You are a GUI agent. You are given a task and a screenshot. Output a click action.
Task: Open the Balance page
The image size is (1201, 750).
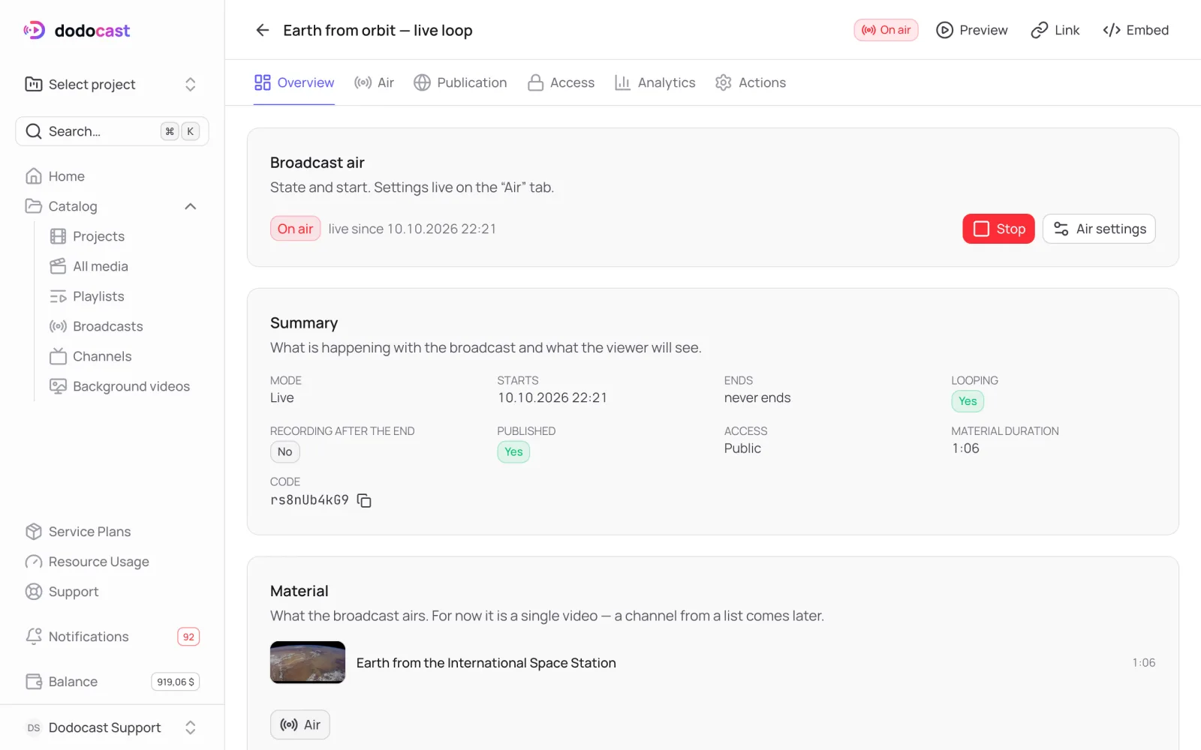coord(112,682)
